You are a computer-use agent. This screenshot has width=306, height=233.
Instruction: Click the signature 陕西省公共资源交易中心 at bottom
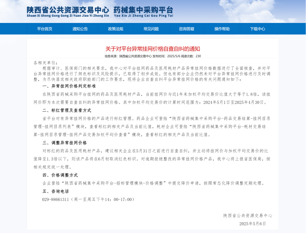(248, 216)
